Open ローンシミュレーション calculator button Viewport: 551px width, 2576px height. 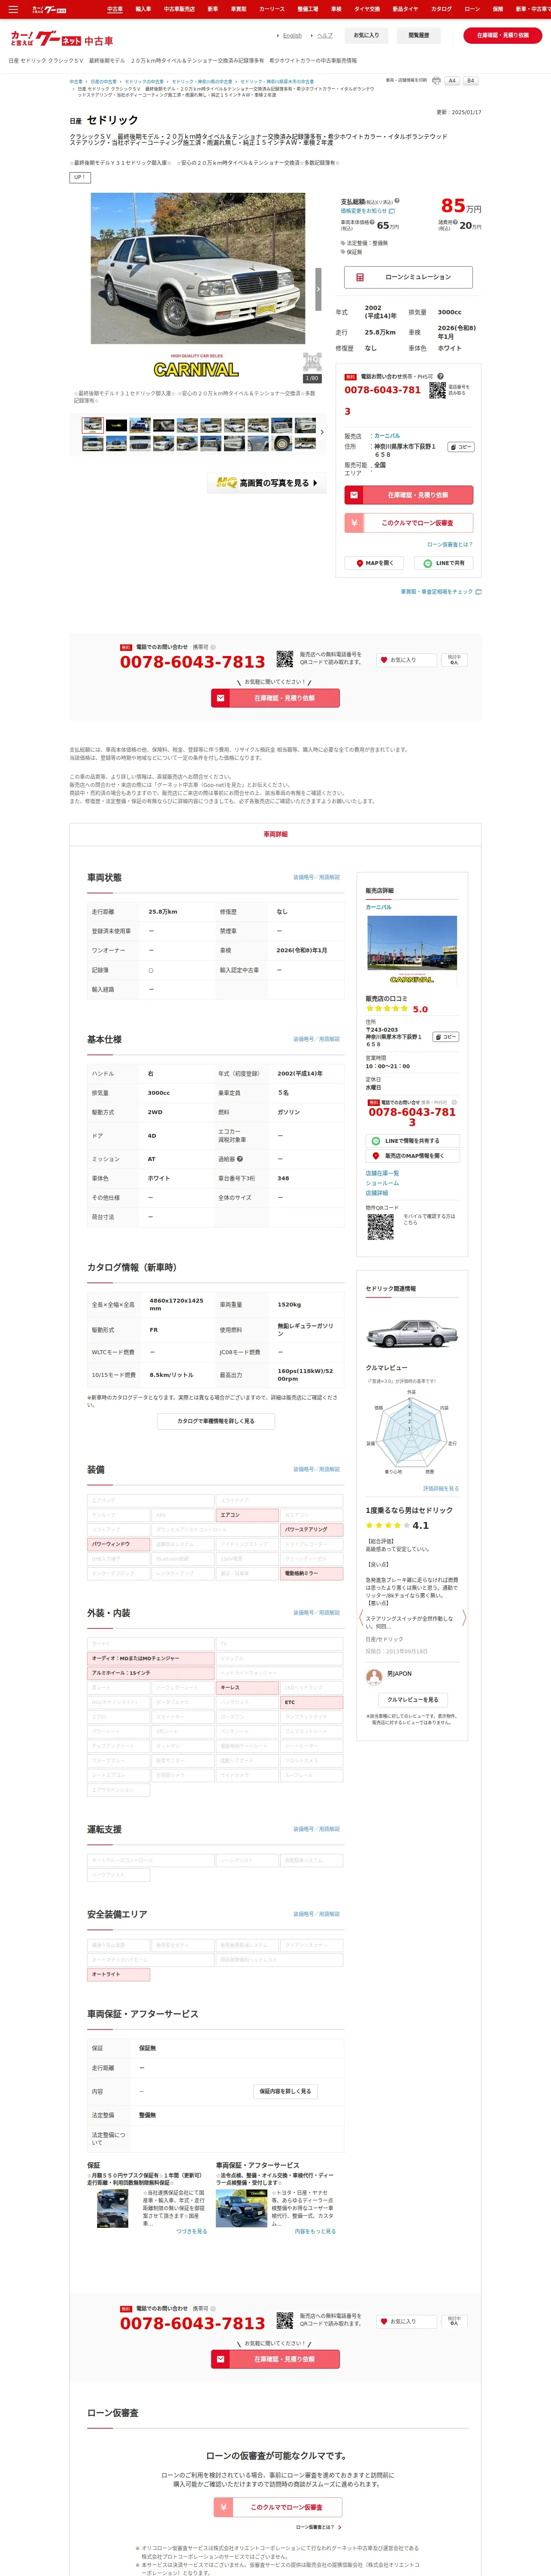pos(408,277)
